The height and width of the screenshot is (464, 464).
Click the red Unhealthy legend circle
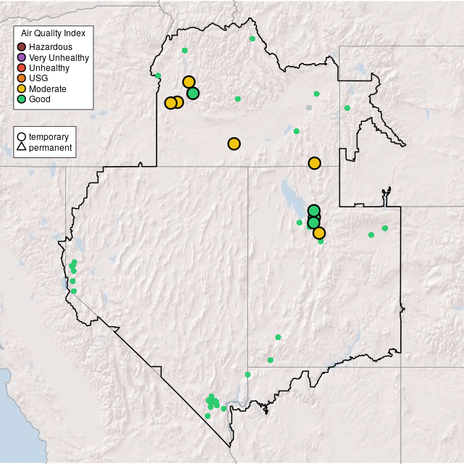[22, 67]
